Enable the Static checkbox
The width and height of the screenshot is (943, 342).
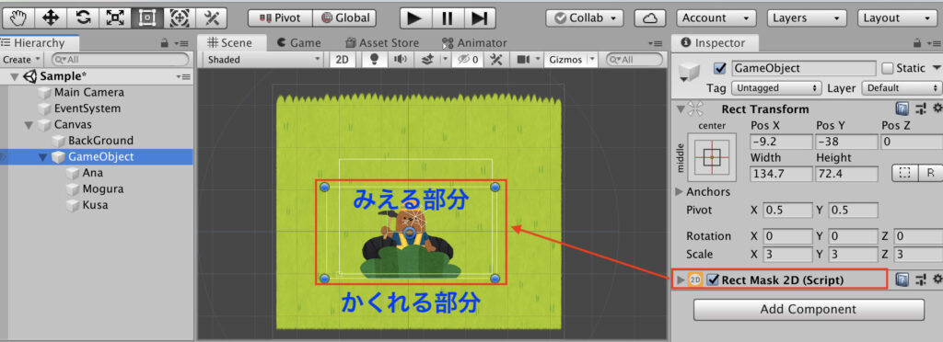tap(888, 68)
